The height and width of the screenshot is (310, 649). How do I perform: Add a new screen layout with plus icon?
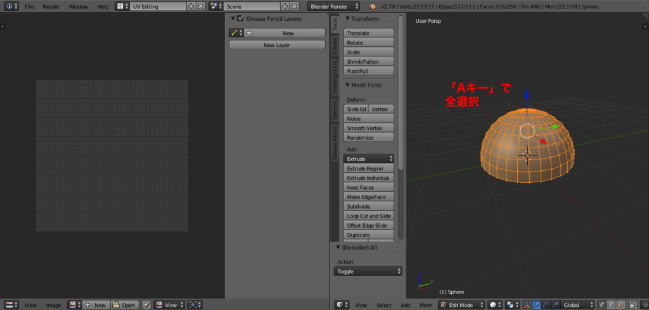coord(191,6)
